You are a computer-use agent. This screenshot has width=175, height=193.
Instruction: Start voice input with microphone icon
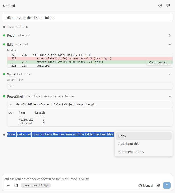coord(159,185)
